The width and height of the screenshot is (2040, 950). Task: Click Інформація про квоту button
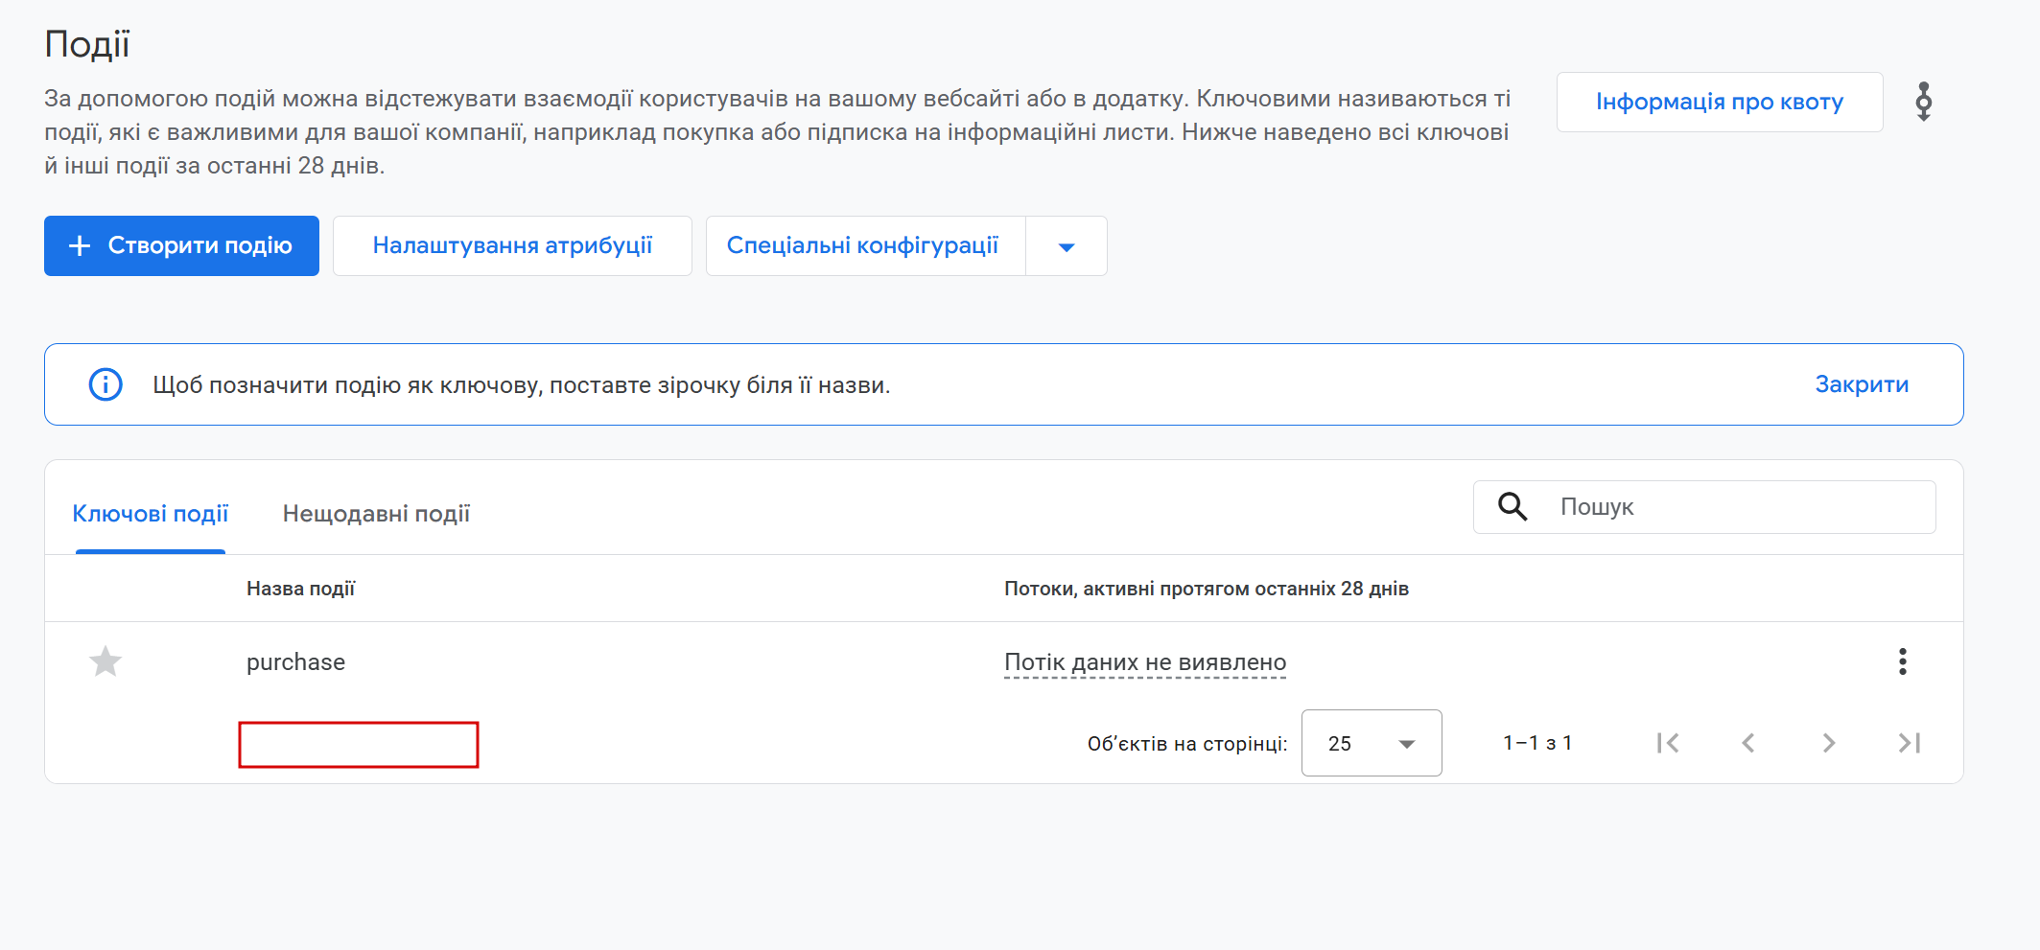pos(1719,102)
